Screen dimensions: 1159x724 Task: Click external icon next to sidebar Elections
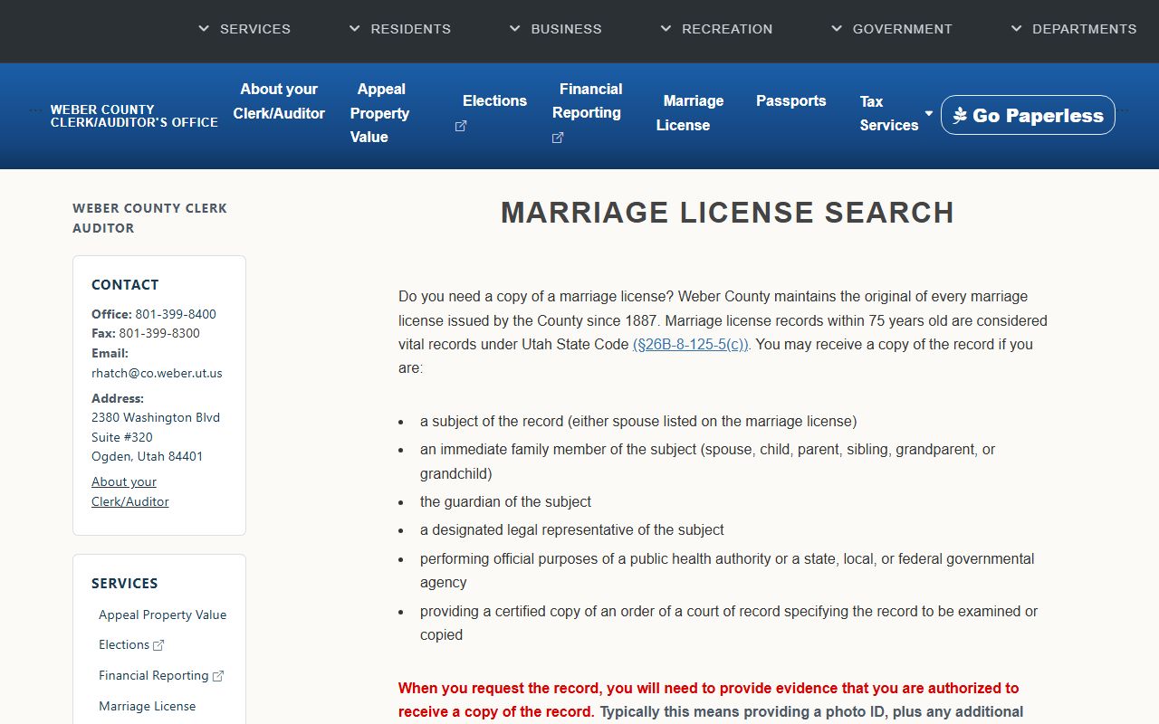coord(159,645)
